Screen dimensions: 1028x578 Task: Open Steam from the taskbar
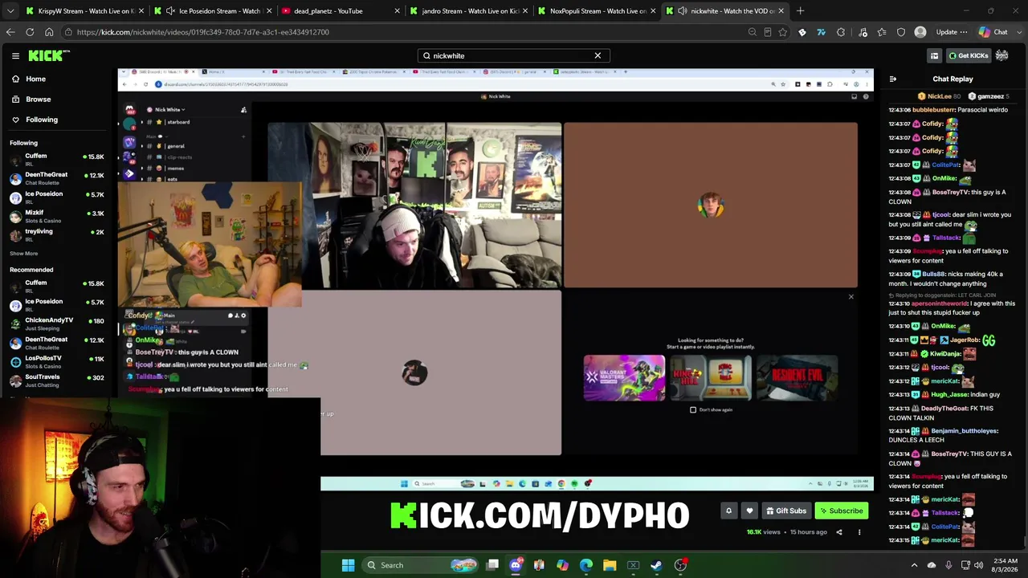(656, 565)
